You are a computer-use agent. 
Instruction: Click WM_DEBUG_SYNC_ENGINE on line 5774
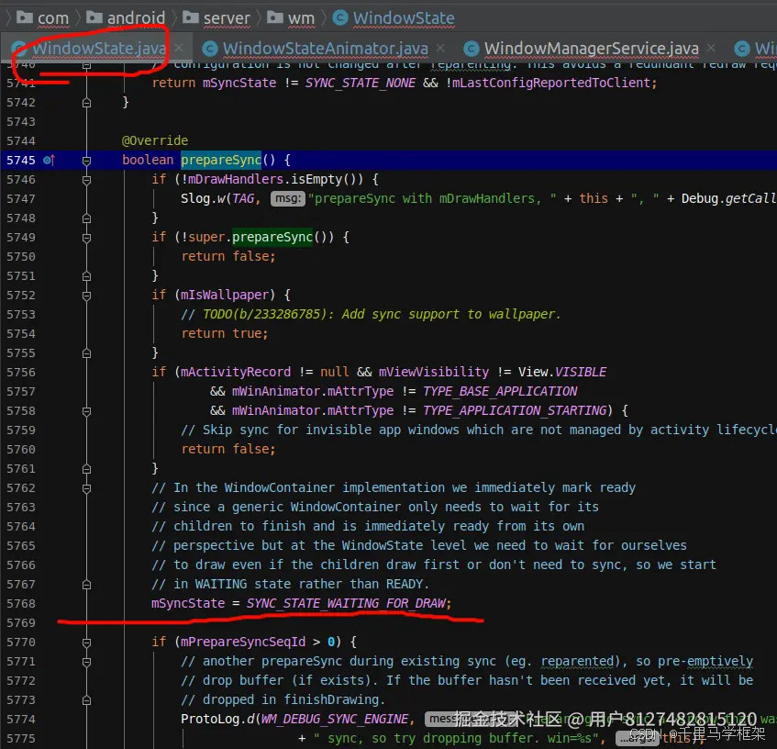click(335, 719)
